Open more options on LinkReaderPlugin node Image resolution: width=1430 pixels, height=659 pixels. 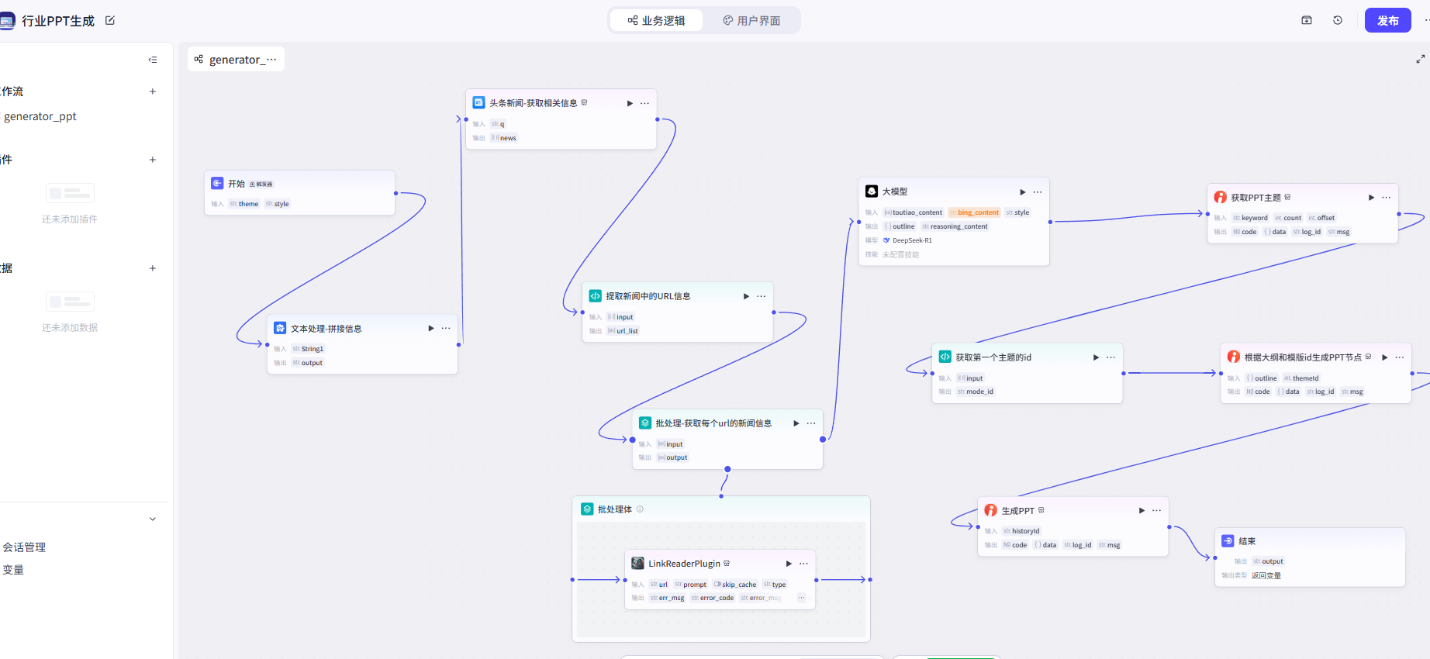[x=803, y=564]
